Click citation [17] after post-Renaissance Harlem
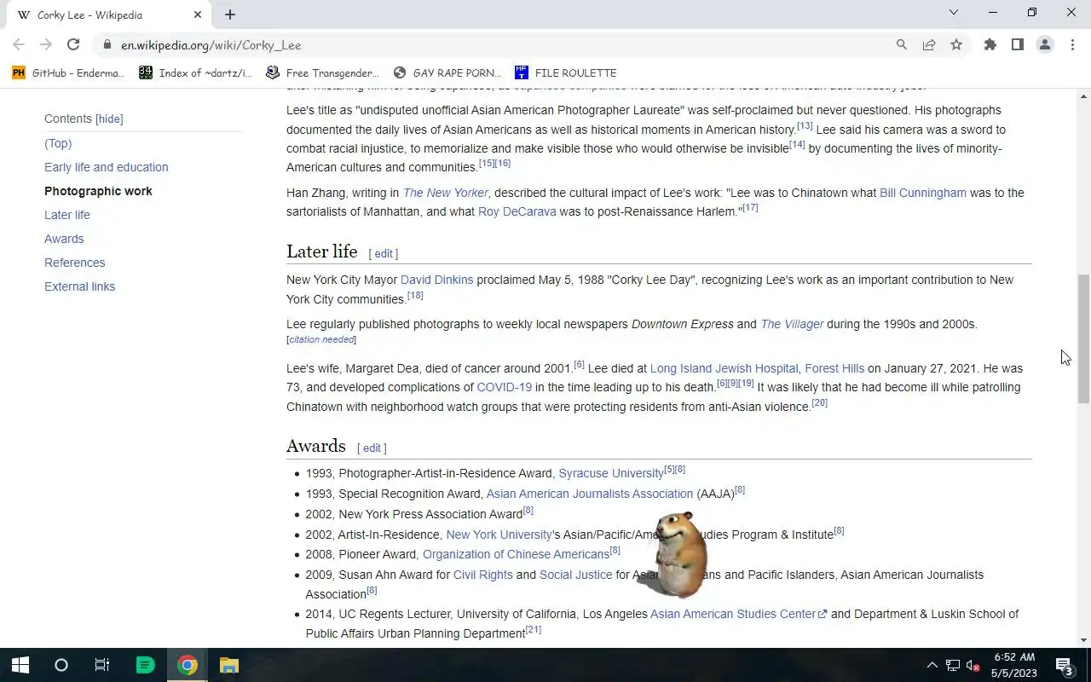 tap(750, 208)
